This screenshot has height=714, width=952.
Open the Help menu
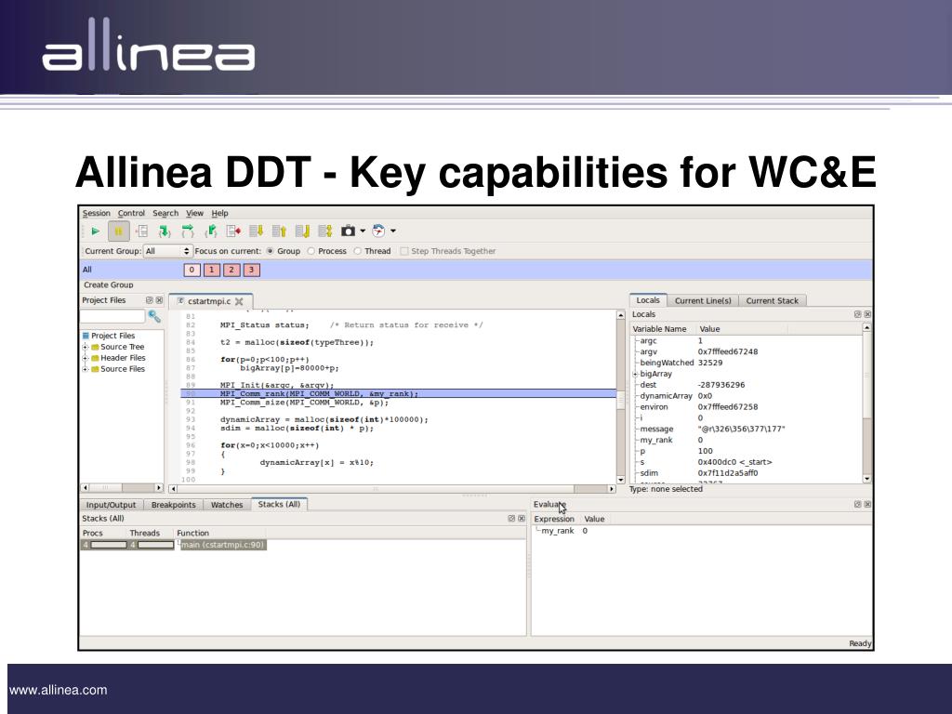pos(219,213)
